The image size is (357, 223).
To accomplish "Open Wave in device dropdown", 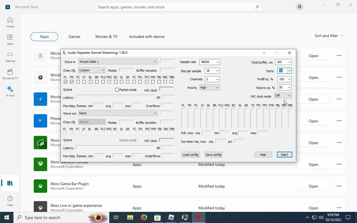I will point(118,62).
